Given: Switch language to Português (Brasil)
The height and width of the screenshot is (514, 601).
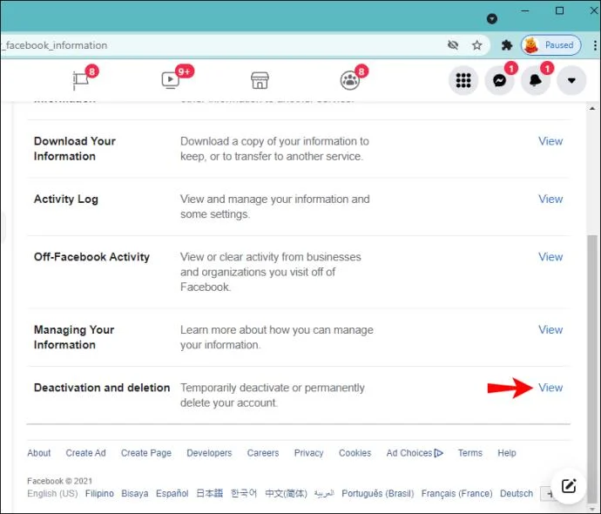Looking at the screenshot, I should (377, 494).
